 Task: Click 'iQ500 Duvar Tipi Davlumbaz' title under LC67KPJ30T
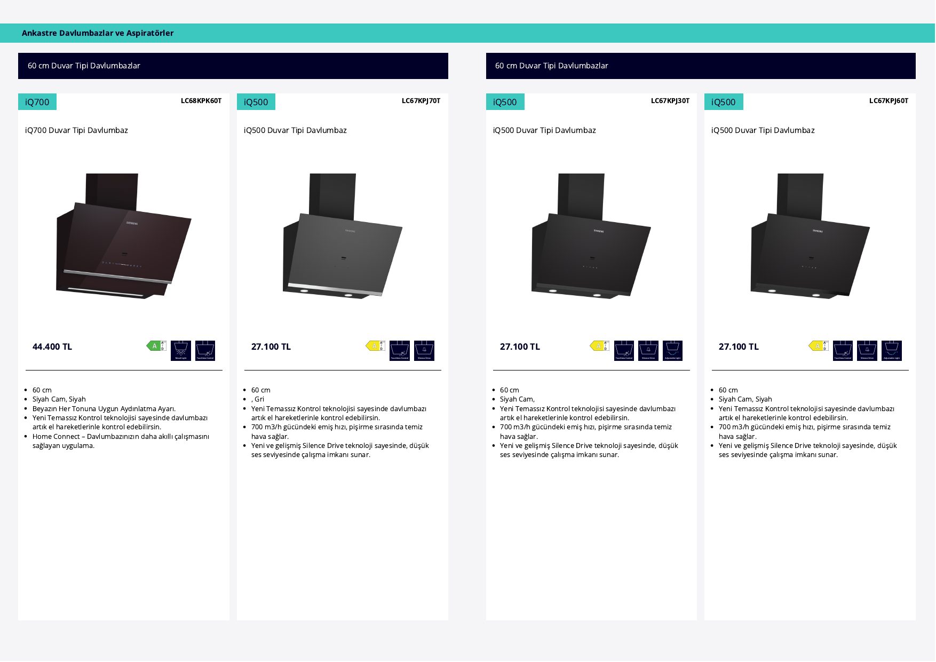(544, 130)
